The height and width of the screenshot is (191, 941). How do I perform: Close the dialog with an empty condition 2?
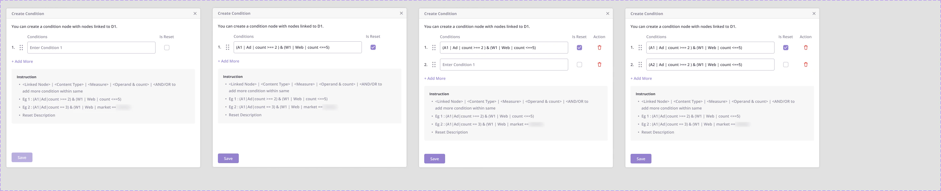608,13
